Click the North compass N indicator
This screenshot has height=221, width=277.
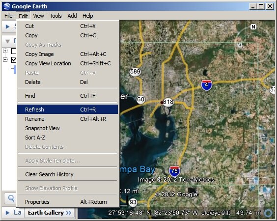pos(253,27)
